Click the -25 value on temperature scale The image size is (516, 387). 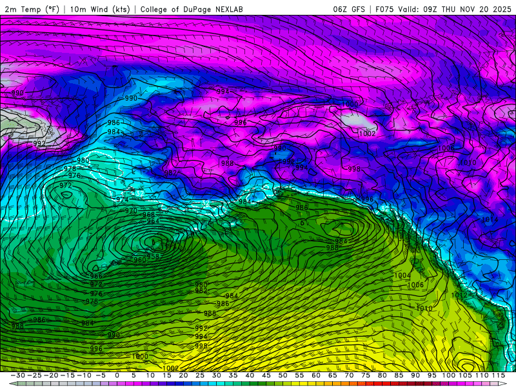(35, 375)
